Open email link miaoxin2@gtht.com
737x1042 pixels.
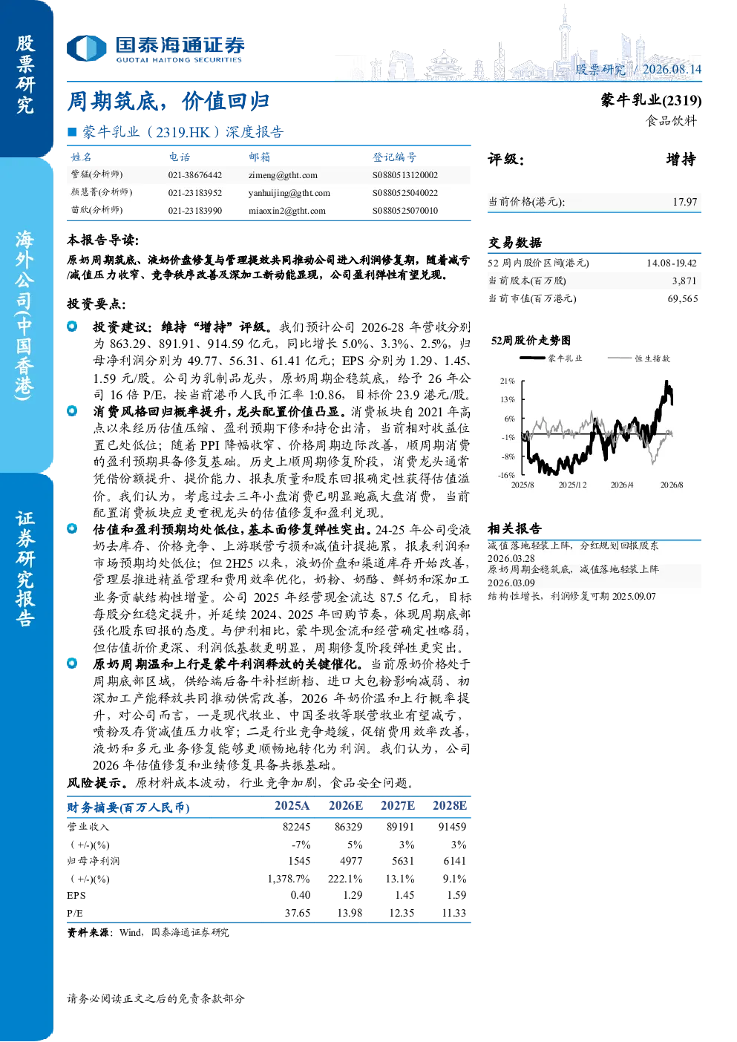[x=287, y=211]
